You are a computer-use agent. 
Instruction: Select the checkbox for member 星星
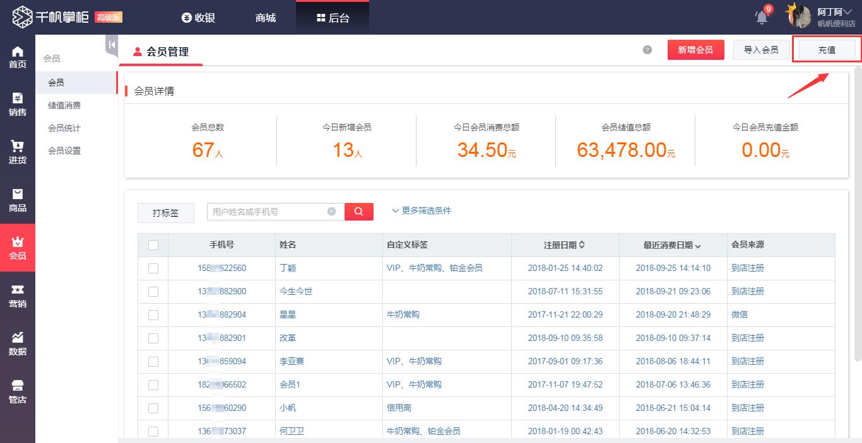(153, 315)
